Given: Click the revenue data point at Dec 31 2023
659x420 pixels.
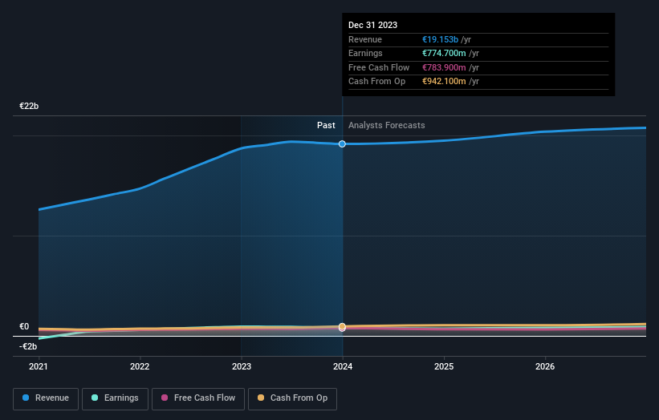Looking at the screenshot, I should [342, 144].
